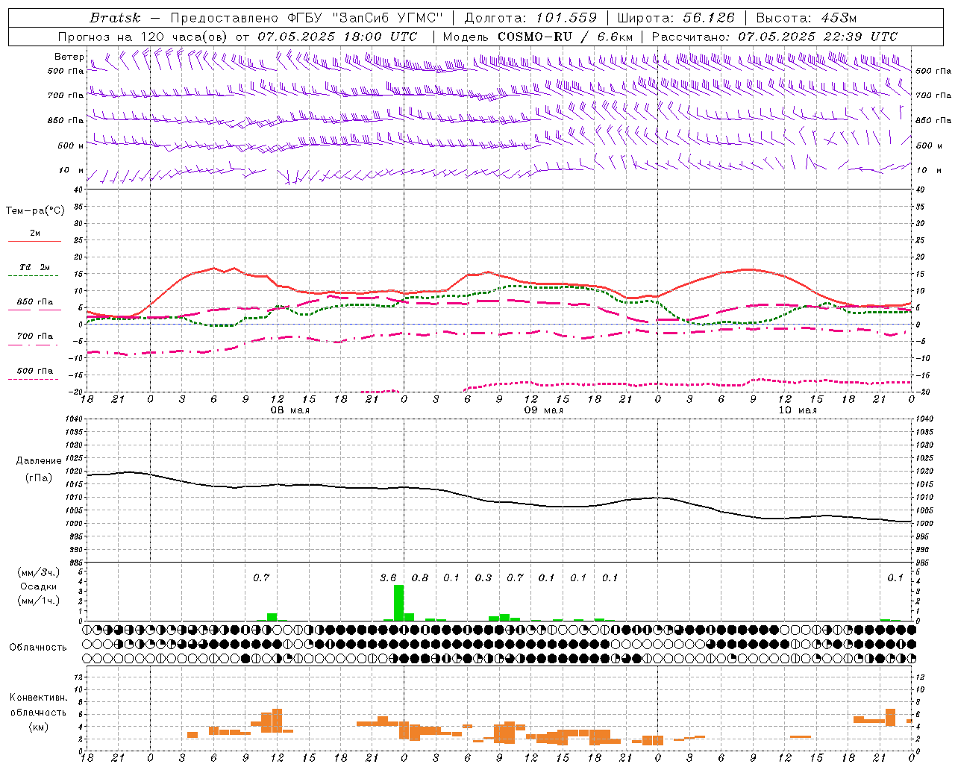The height and width of the screenshot is (764, 955).
Task: Click the tallest green precipitation bar
Action: tap(398, 603)
